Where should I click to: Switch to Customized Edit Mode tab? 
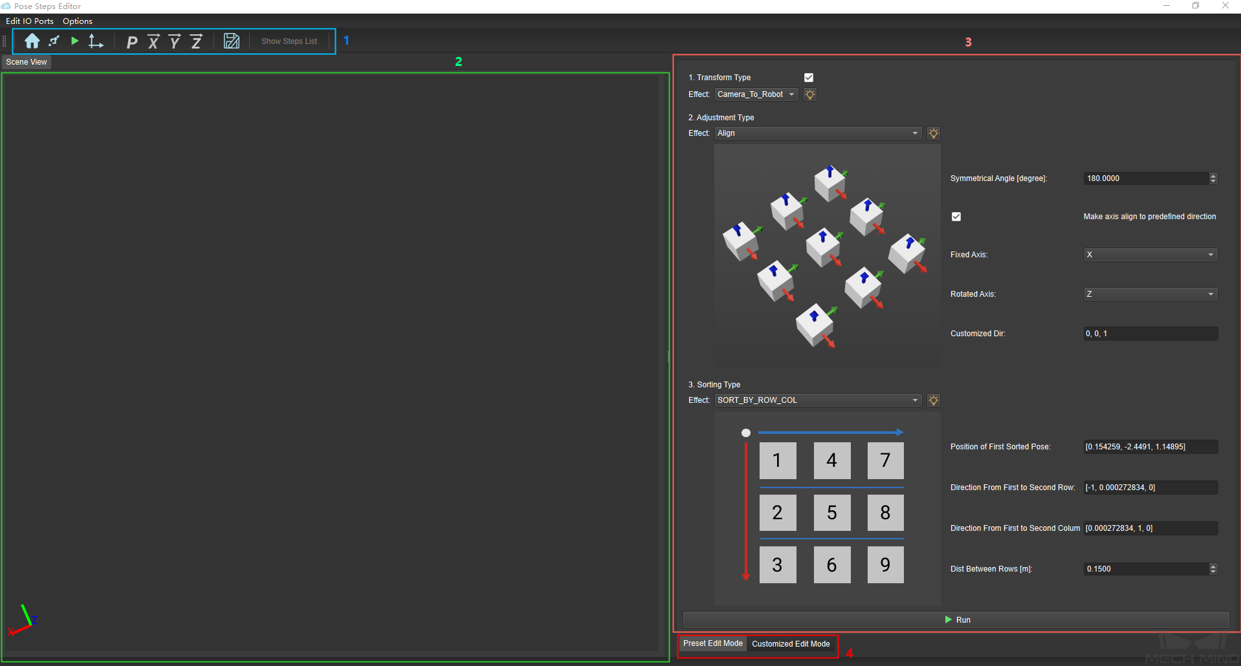[x=791, y=644]
